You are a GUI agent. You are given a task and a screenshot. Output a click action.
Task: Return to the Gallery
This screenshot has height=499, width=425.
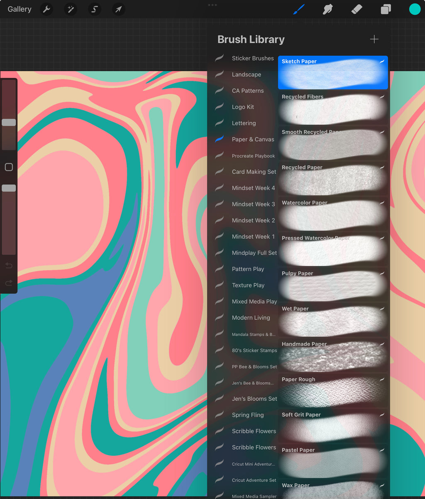(x=19, y=9)
